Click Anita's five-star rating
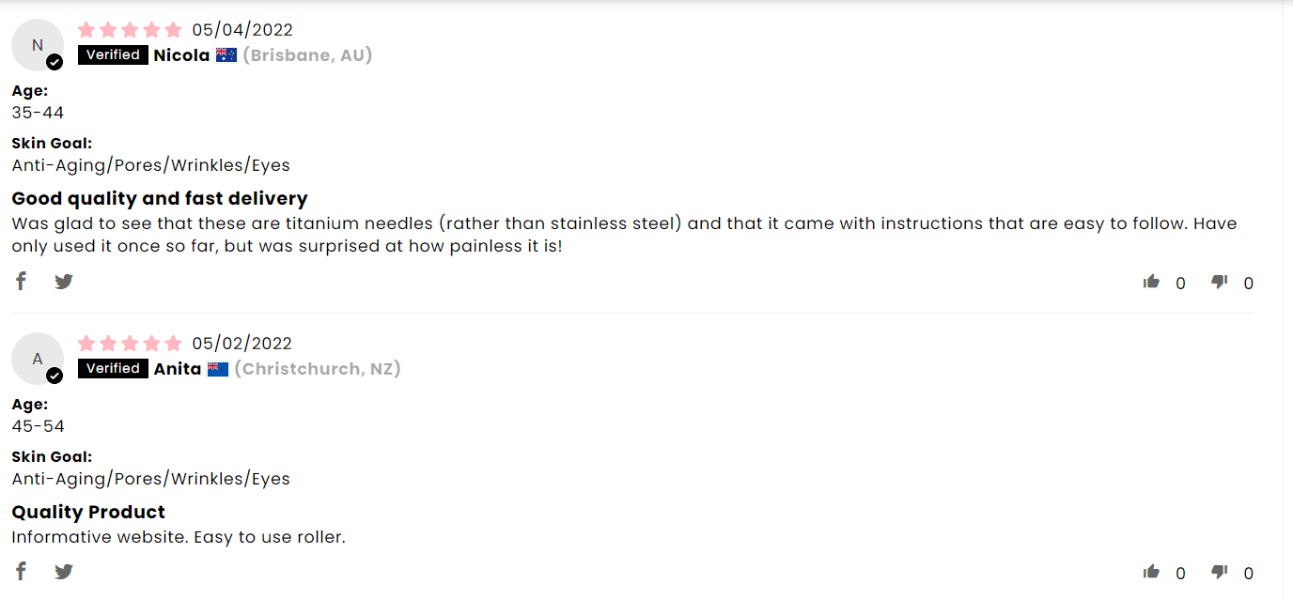 [x=130, y=344]
